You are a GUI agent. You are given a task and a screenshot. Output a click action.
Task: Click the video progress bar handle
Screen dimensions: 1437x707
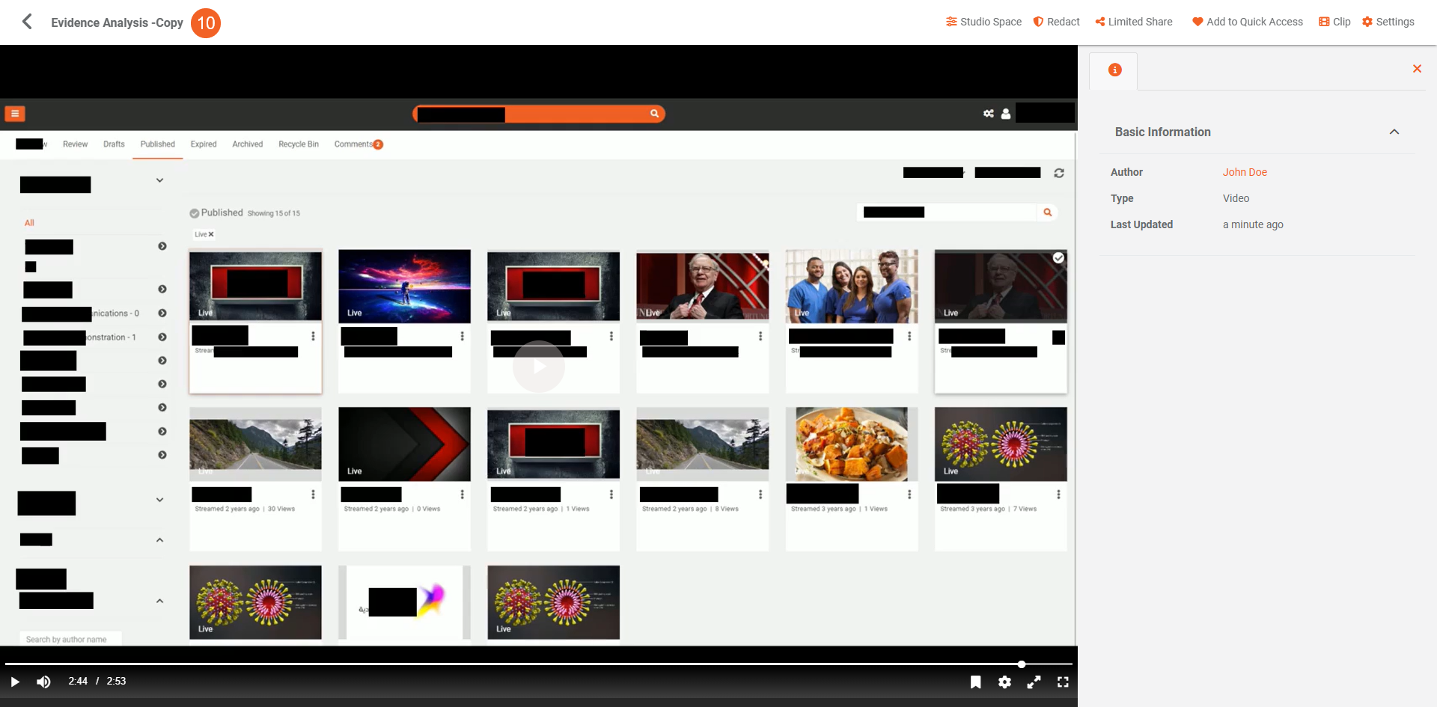[x=1021, y=664]
